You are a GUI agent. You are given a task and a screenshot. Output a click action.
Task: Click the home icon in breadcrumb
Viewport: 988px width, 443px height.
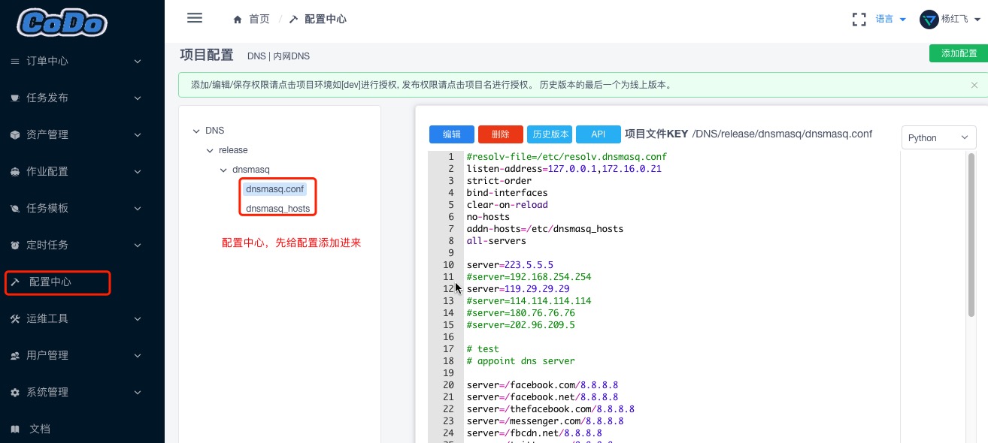coord(238,20)
